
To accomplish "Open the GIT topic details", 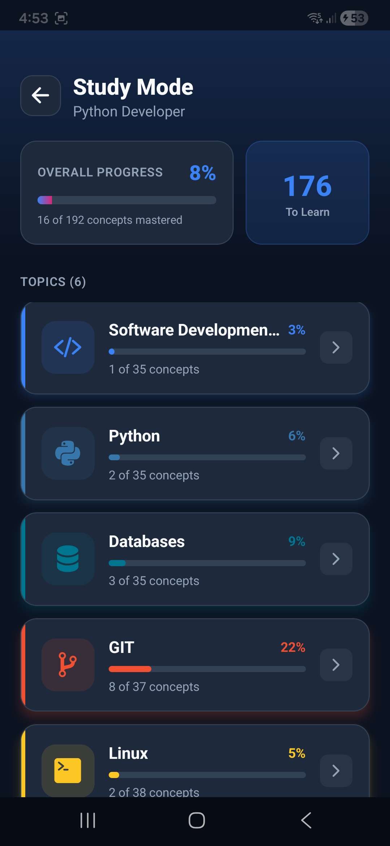I will pos(336,665).
